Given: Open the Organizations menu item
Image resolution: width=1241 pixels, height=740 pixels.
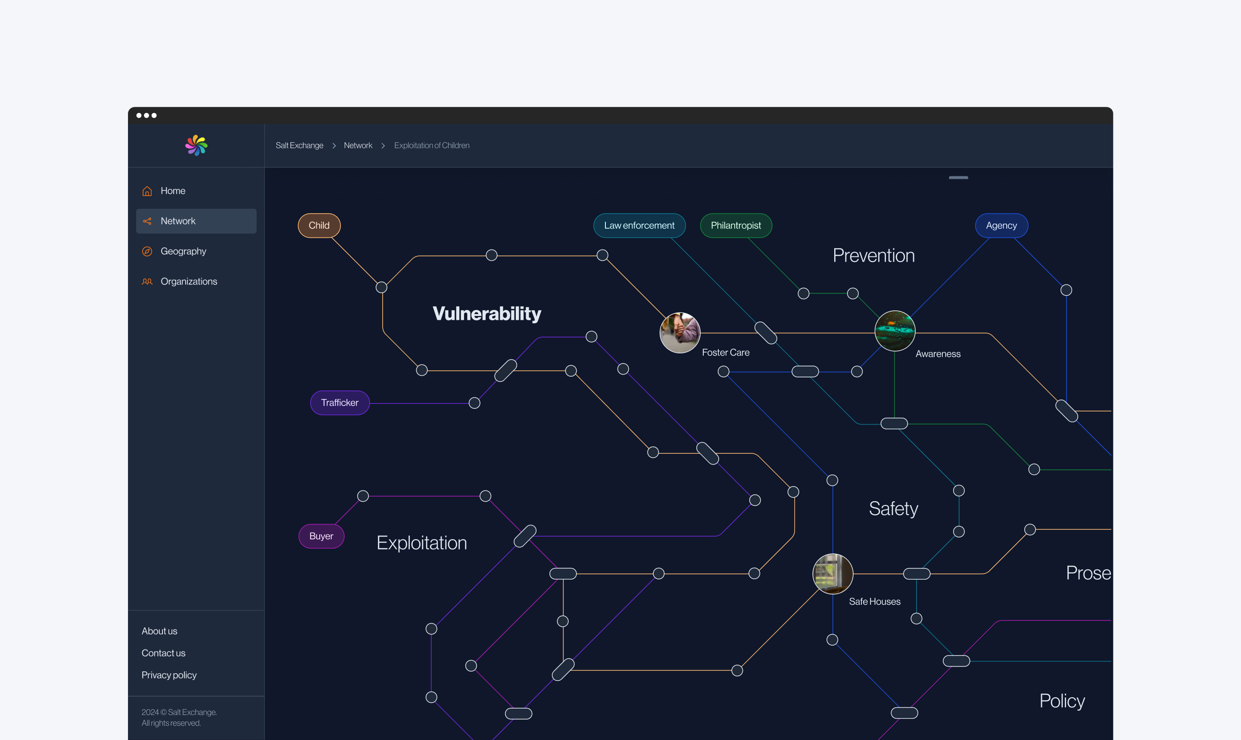Looking at the screenshot, I should point(189,282).
